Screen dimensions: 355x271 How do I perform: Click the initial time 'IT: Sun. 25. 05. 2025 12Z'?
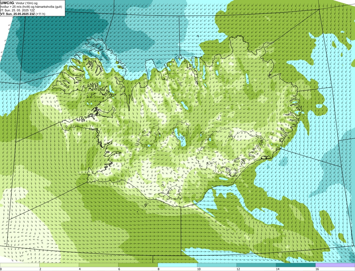[x=18, y=10]
